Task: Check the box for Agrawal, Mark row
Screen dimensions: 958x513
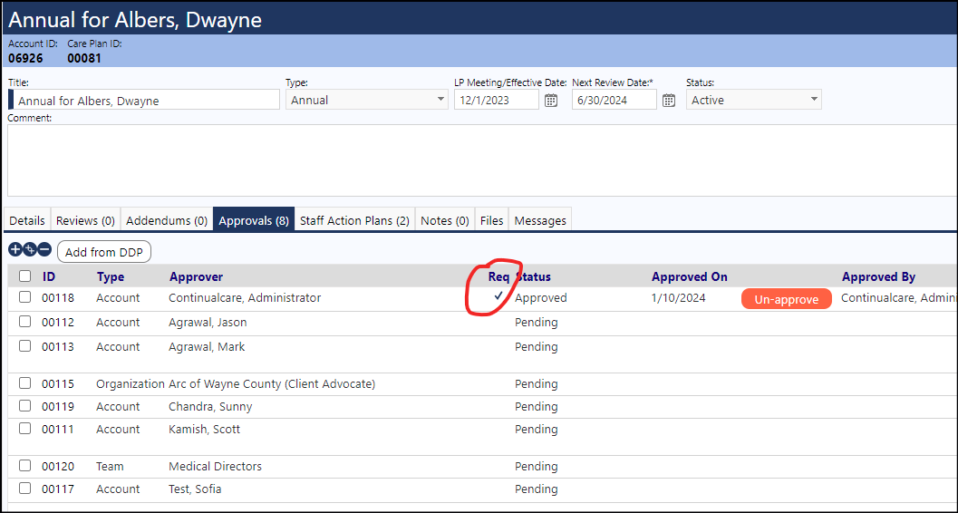Action: tap(24, 345)
